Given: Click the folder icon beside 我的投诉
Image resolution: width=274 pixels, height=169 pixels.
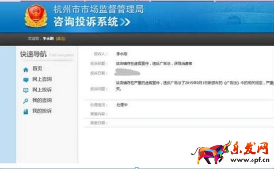Looking at the screenshot, I should coord(26,112).
